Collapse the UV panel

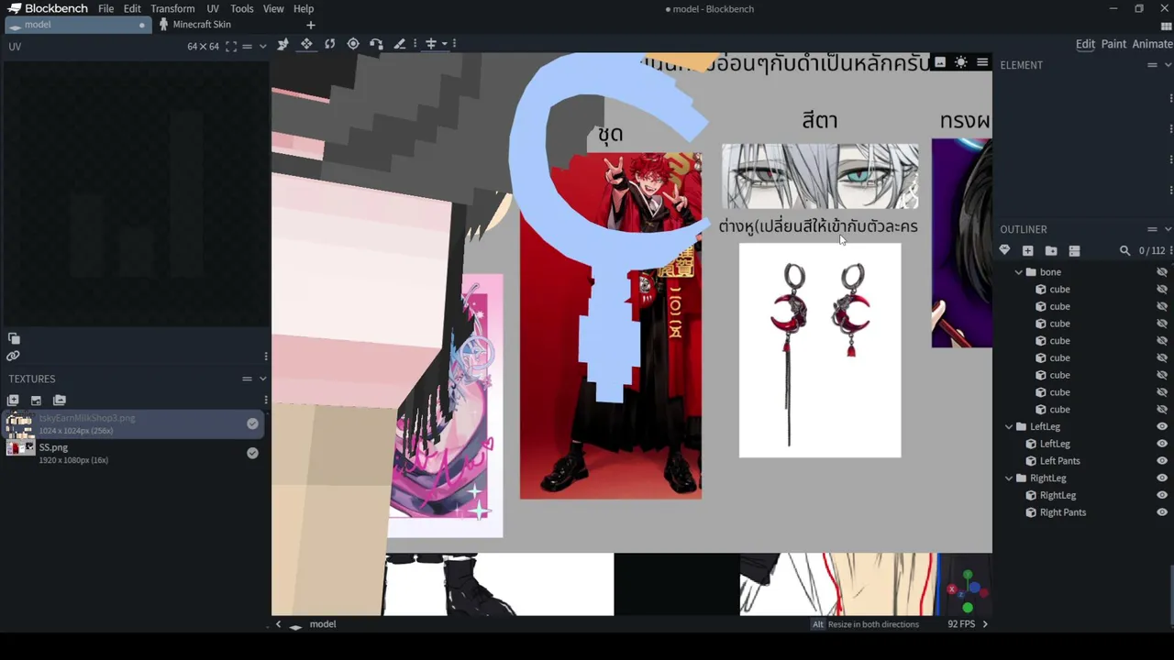click(262, 47)
